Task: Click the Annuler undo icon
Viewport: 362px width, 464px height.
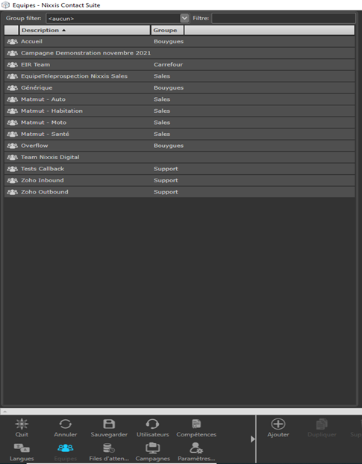Action: pos(65,424)
